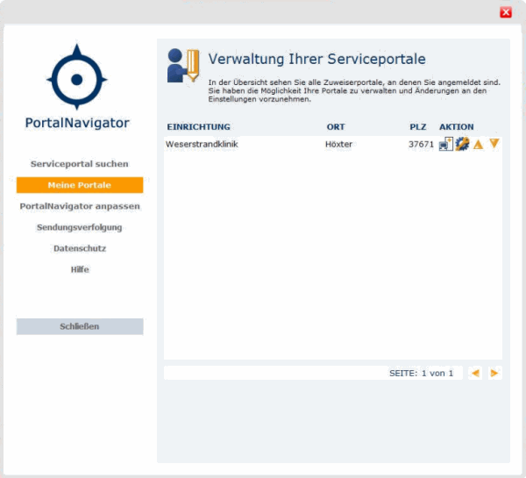Click the PortalNavigator compass logo
This screenshot has height=478, width=526.
click(x=77, y=77)
